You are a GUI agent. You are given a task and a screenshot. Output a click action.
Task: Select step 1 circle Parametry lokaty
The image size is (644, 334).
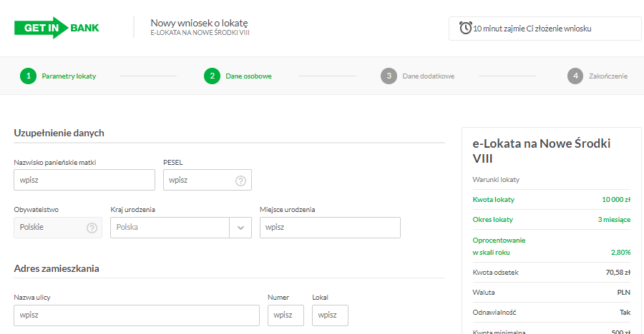click(x=29, y=76)
